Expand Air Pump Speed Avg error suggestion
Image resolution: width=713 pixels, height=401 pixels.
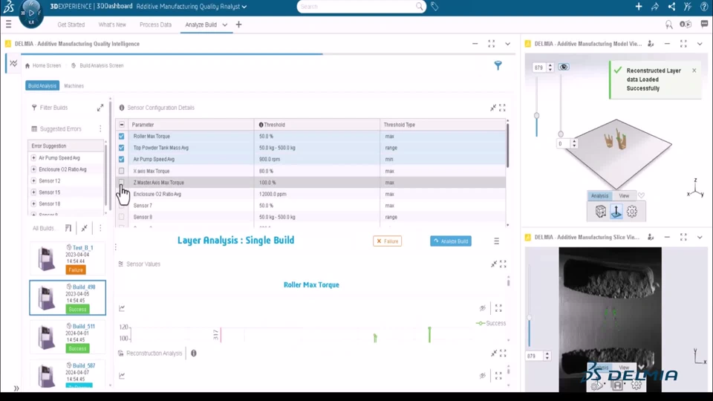[x=33, y=157]
